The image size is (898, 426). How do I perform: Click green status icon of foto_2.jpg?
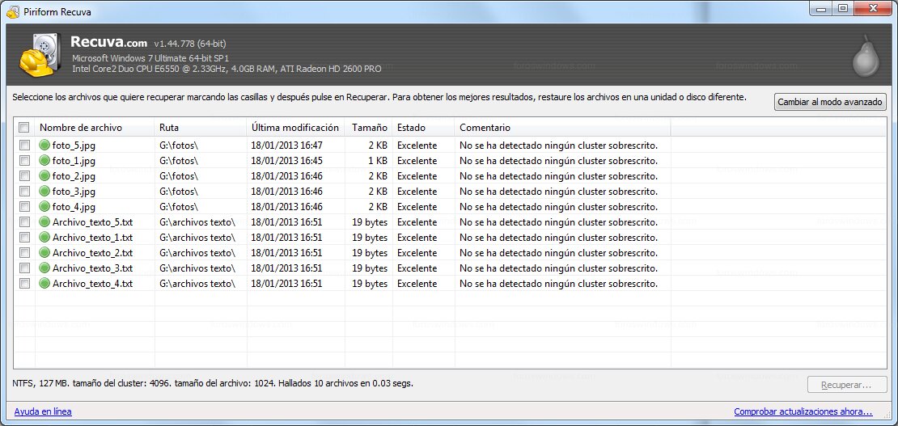(x=44, y=175)
